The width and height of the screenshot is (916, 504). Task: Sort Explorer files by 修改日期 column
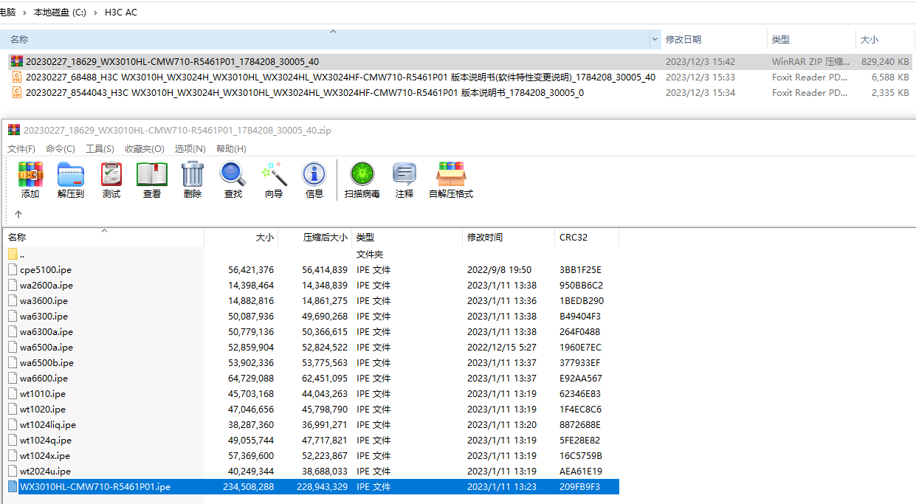click(683, 39)
